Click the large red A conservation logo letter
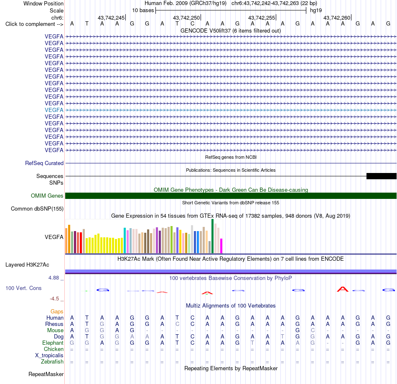The width and height of the screenshot is (397, 384). pos(343,289)
